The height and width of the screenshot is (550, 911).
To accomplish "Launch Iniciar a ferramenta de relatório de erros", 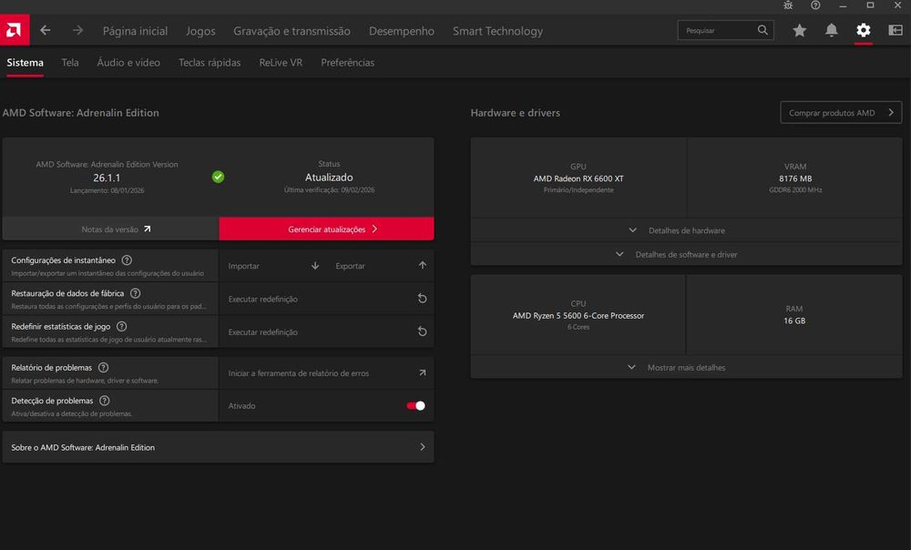I will pyautogui.click(x=326, y=372).
